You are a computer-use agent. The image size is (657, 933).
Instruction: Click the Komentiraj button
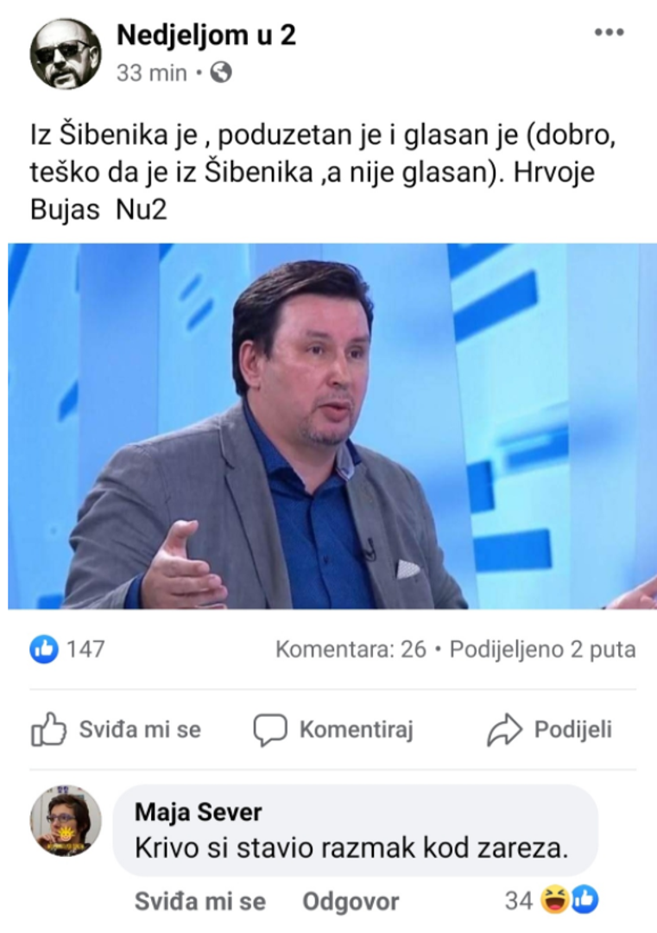pyautogui.click(x=333, y=729)
